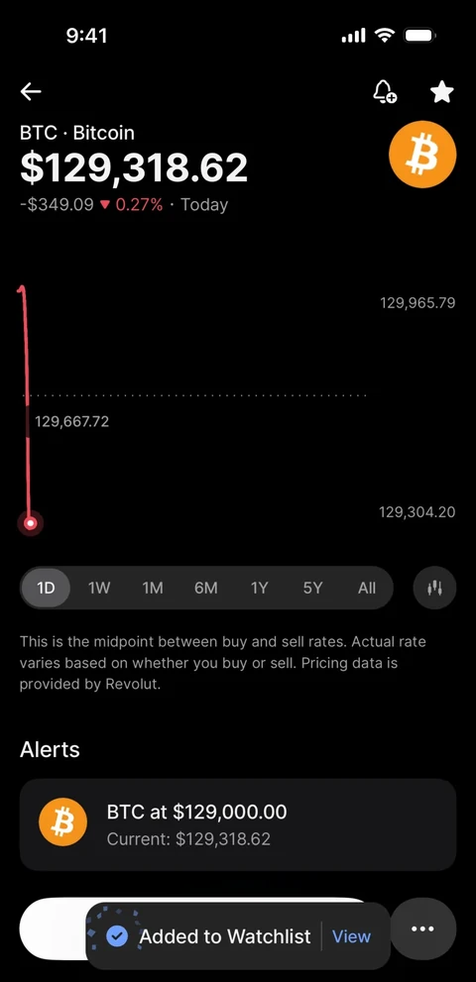Image resolution: width=476 pixels, height=982 pixels.
Task: Tap the $129,318.62 price heading
Action: 134,167
